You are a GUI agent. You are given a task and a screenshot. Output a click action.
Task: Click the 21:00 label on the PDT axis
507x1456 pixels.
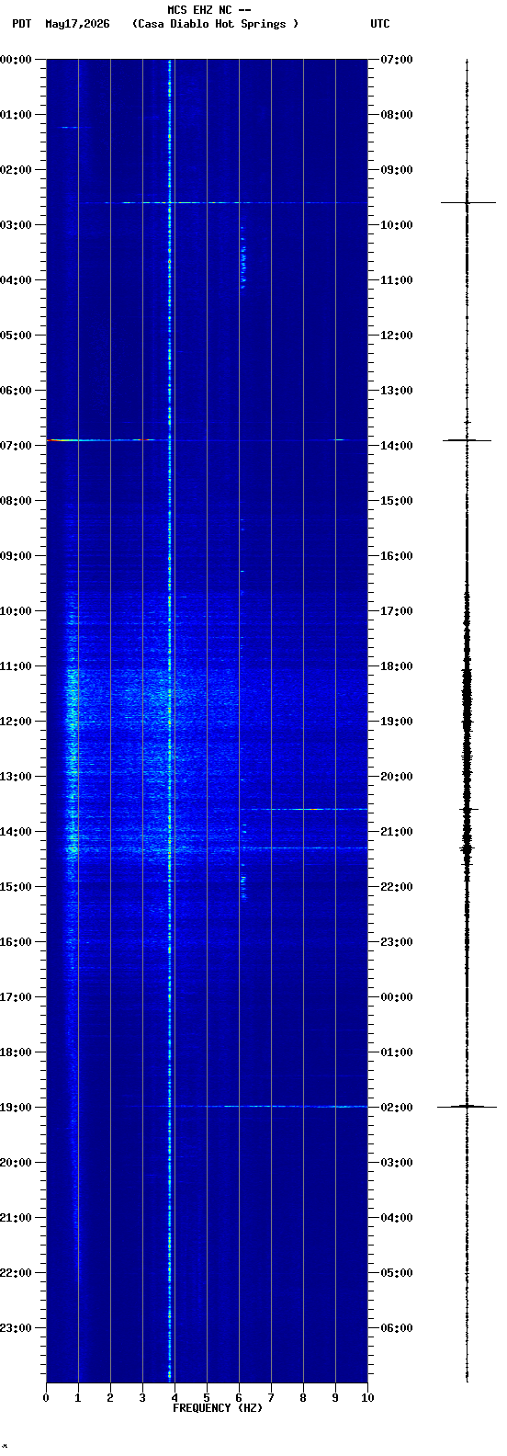[x=16, y=1218]
